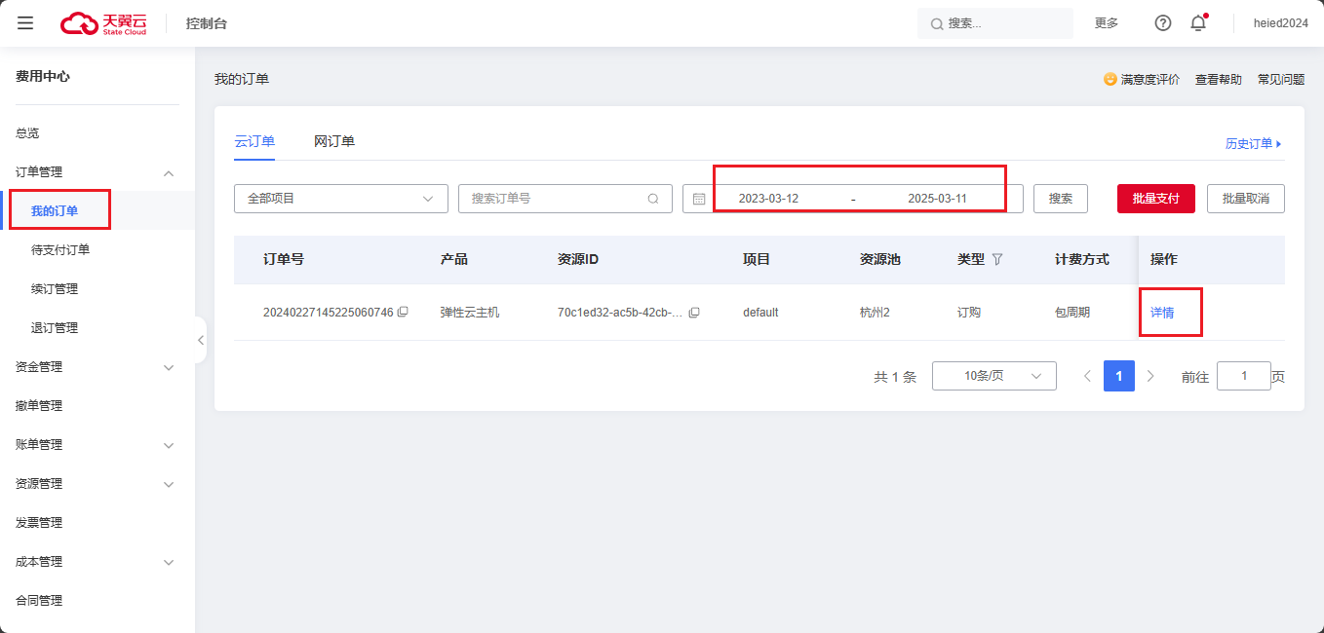Open the help question mark icon

[x=1163, y=23]
